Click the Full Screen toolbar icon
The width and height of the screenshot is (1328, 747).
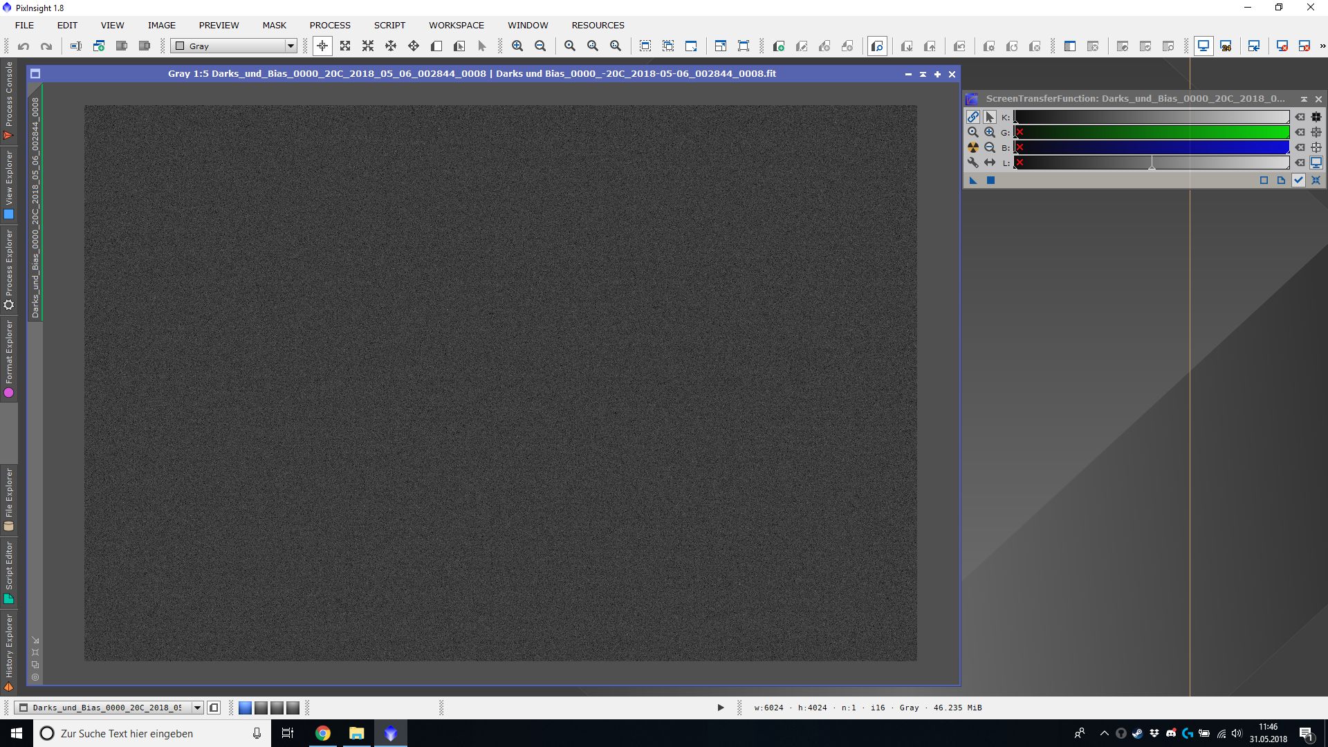click(x=744, y=46)
